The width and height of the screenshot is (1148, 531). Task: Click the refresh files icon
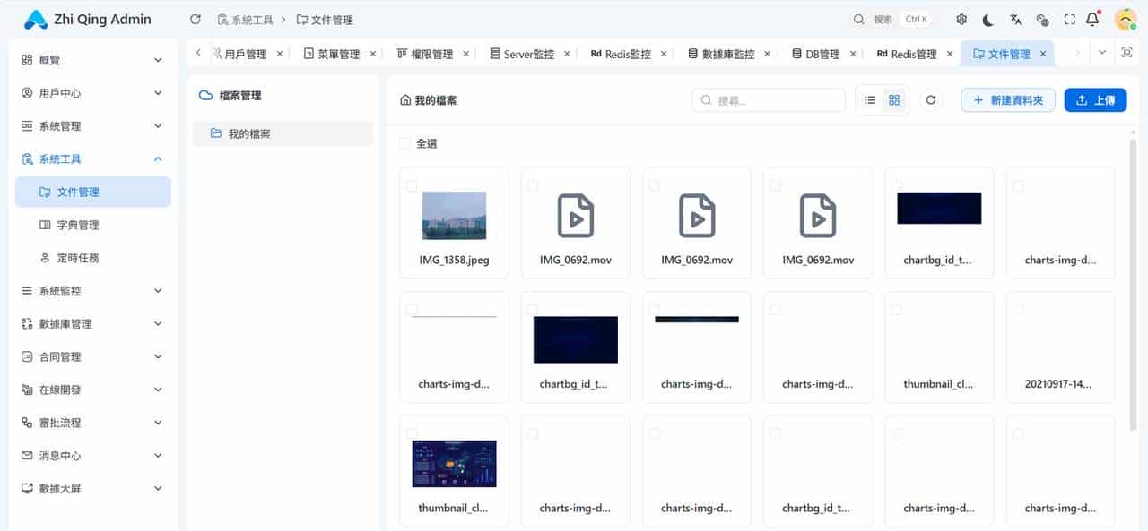coord(930,99)
